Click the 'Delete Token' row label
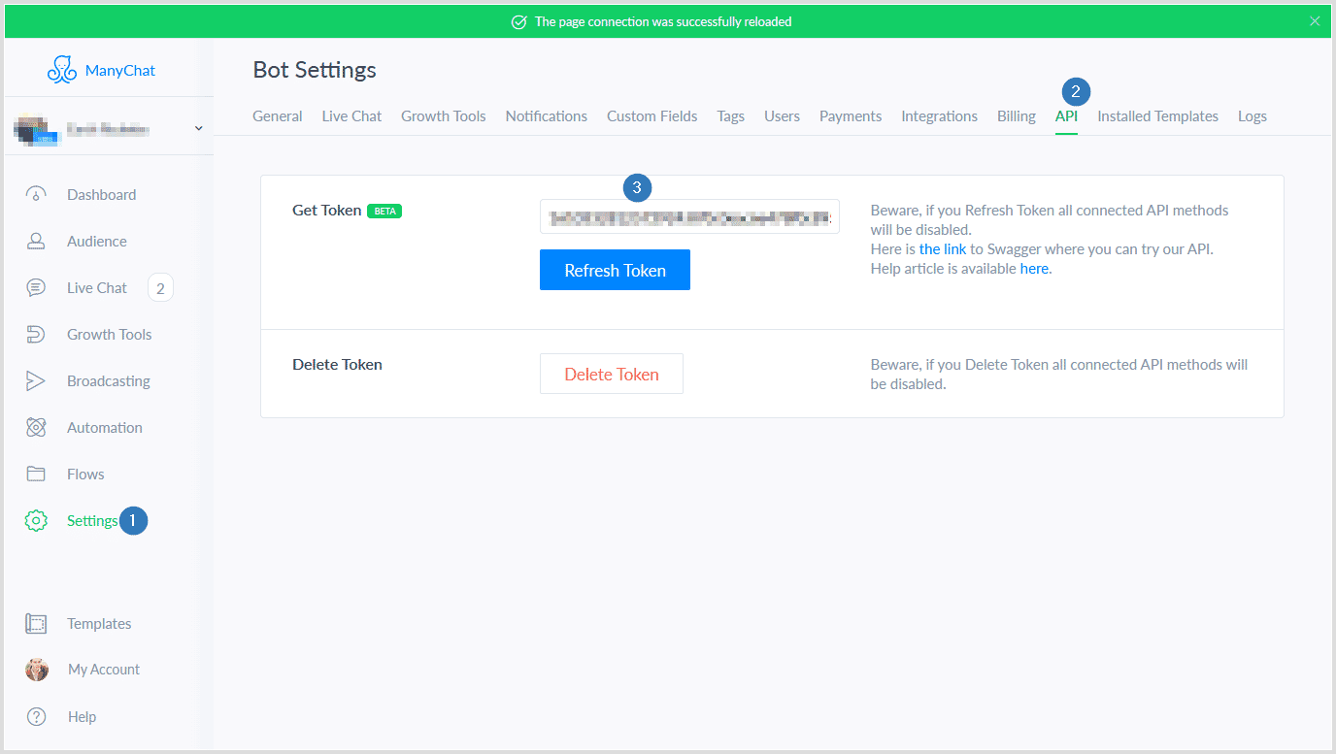Image resolution: width=1336 pixels, height=754 pixels. [x=337, y=365]
